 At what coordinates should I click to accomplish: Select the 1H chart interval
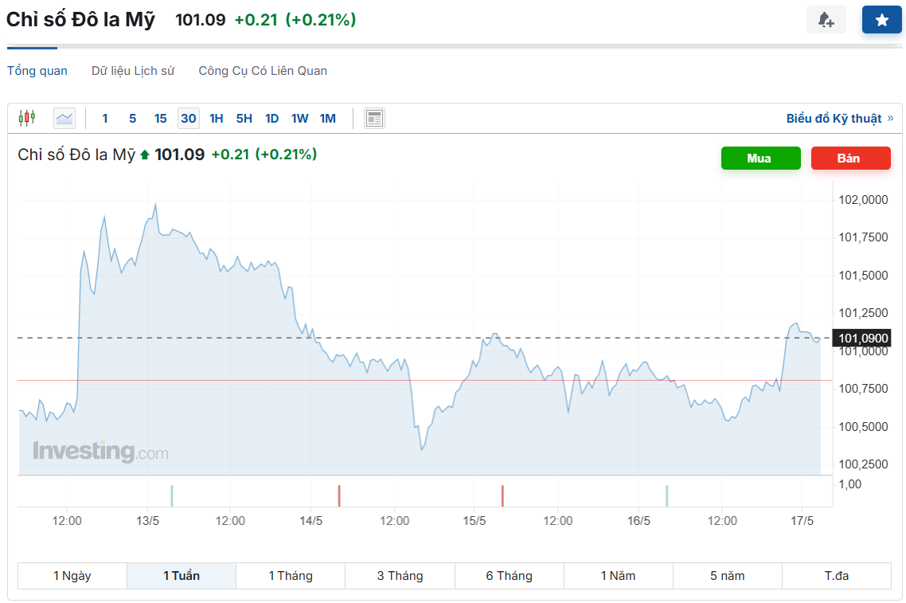[x=217, y=119]
